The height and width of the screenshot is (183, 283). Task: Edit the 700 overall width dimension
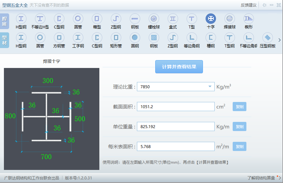click(x=46, y=157)
